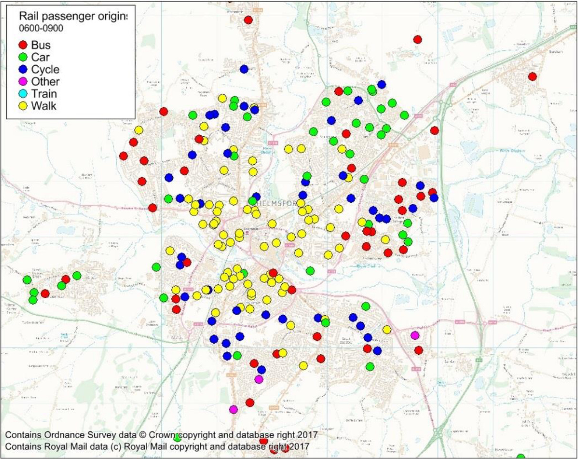The width and height of the screenshot is (578, 459).
Task: Select the easternmost magenta Other dot
Action: point(415,335)
